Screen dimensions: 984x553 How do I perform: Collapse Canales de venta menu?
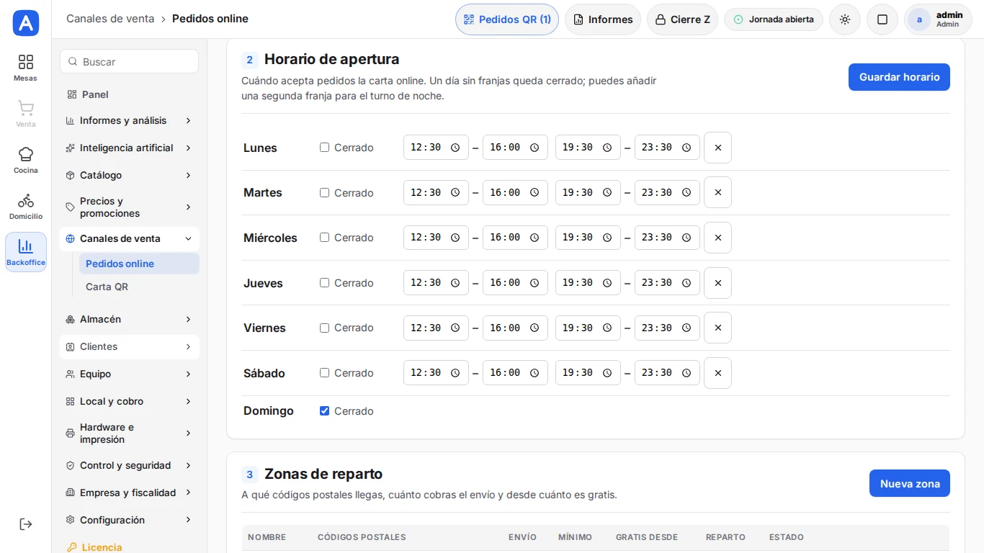coord(130,238)
